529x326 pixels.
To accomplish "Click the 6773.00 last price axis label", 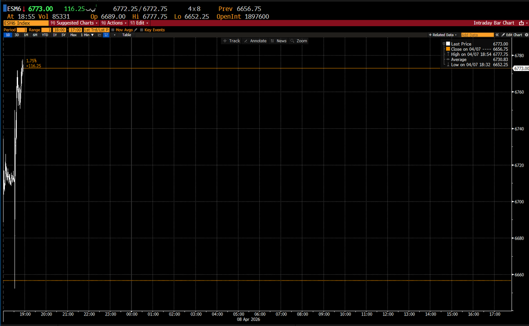I will (x=521, y=68).
